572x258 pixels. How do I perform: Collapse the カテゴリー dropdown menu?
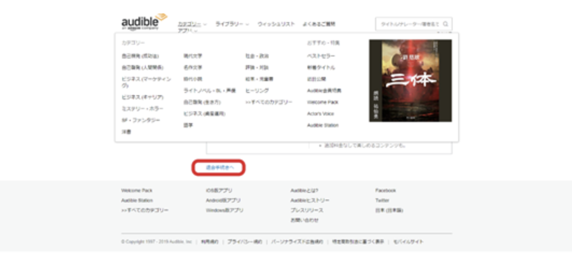click(x=192, y=24)
